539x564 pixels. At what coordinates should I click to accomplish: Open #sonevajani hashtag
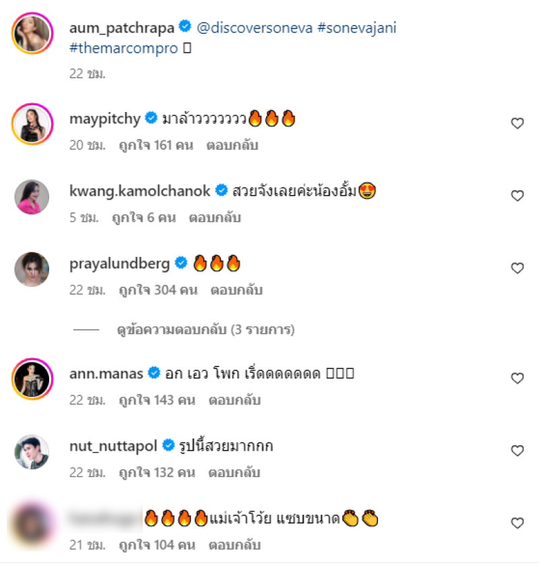[356, 28]
